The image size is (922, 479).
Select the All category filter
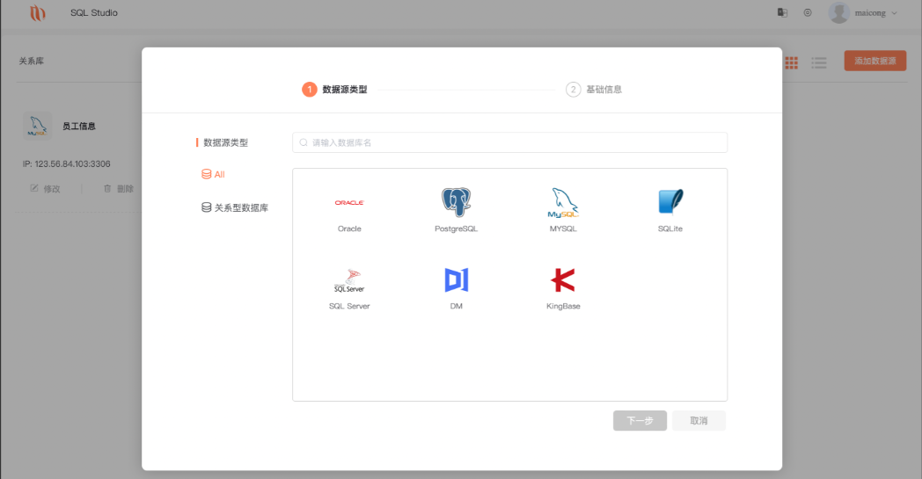[x=213, y=174]
